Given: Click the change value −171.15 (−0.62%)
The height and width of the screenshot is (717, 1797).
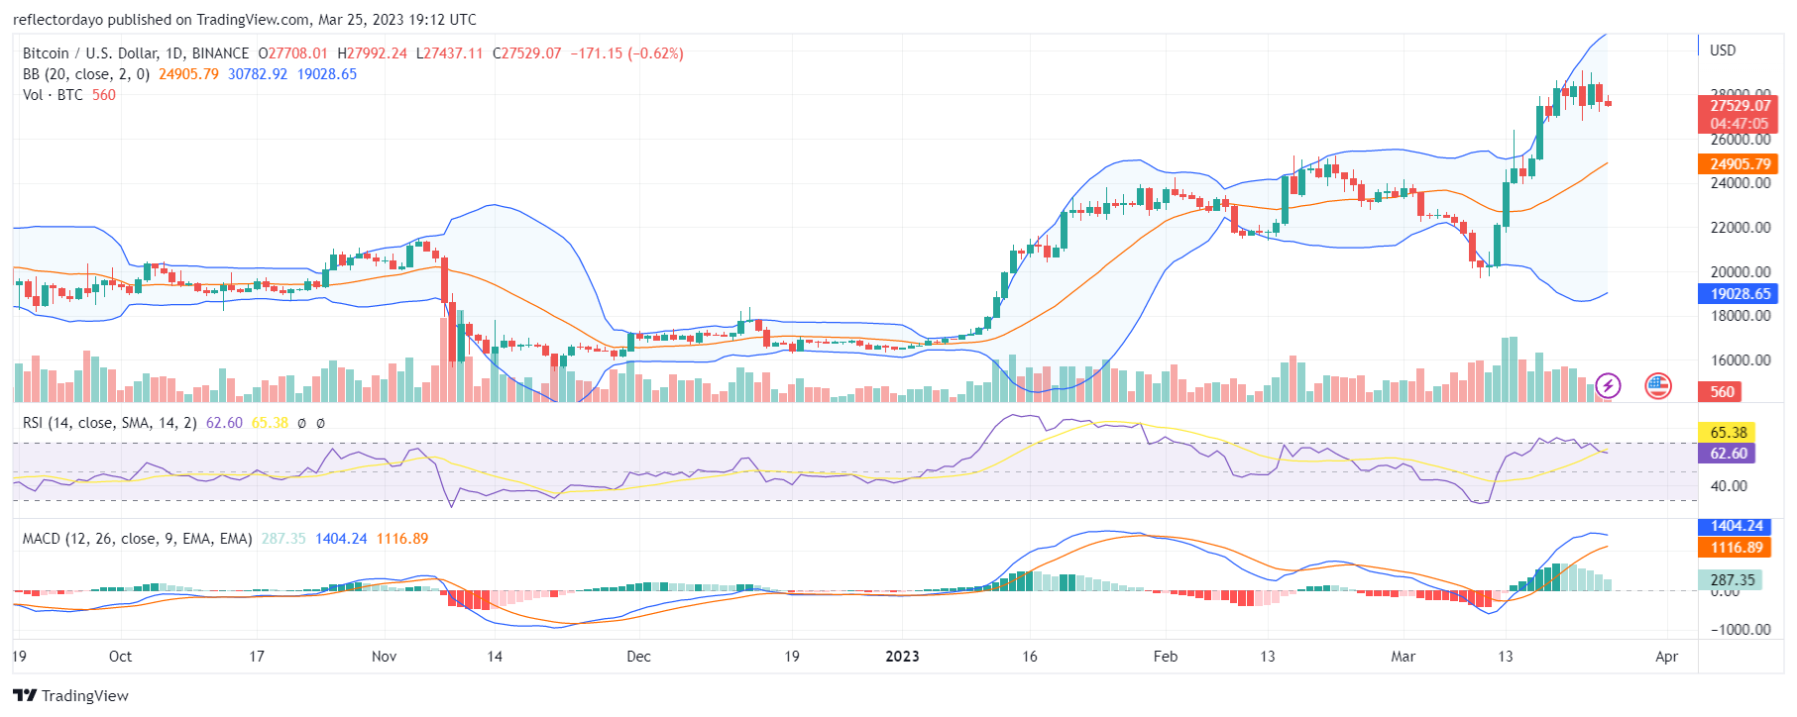Looking at the screenshot, I should 626,53.
